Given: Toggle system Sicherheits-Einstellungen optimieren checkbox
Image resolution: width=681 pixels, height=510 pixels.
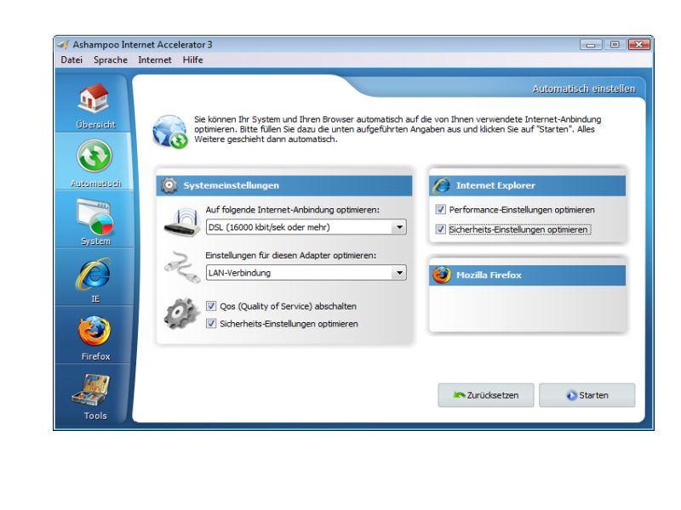Looking at the screenshot, I should point(211,324).
